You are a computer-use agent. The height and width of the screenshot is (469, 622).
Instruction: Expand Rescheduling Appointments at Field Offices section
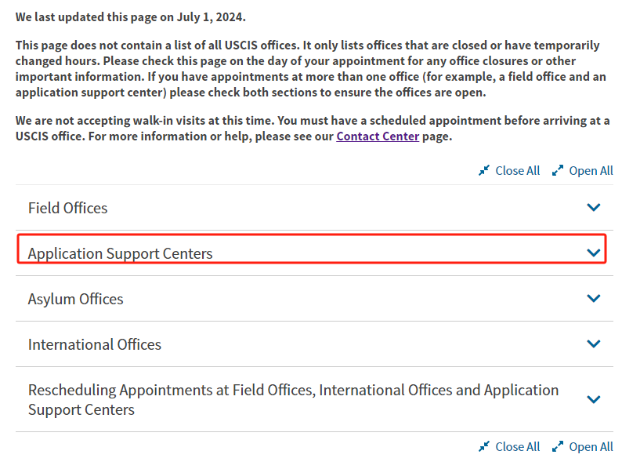pyautogui.click(x=314, y=399)
